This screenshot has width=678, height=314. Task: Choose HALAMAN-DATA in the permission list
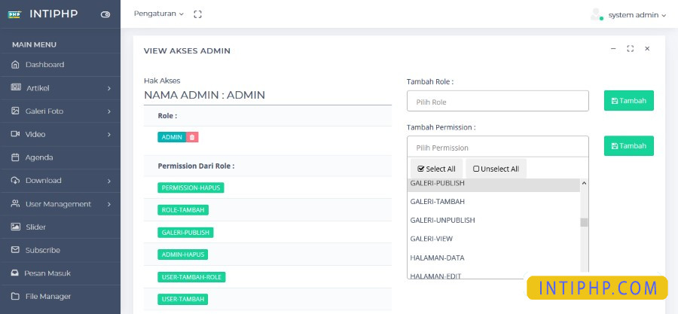[x=437, y=258]
